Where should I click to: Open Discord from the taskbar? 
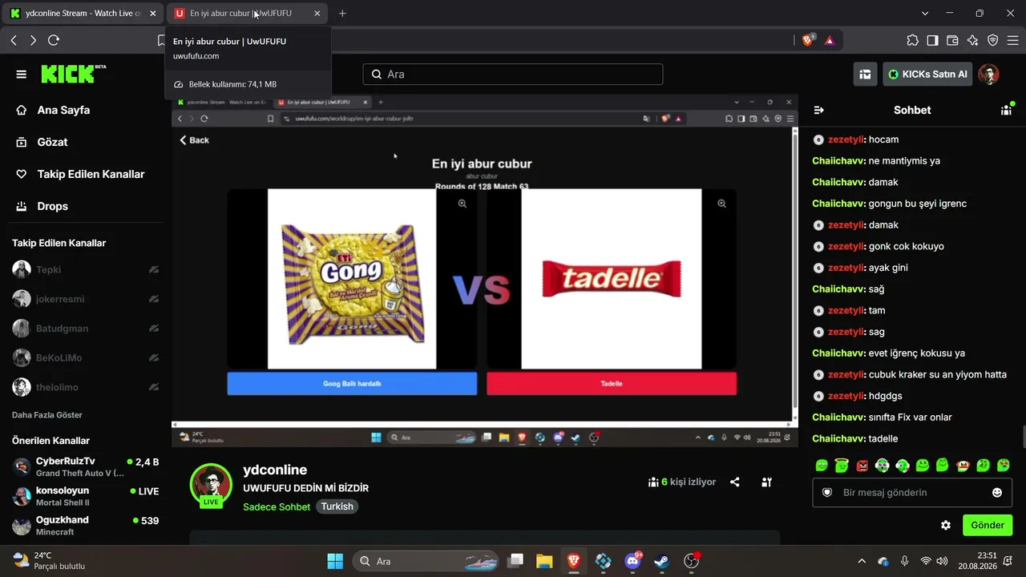632,561
